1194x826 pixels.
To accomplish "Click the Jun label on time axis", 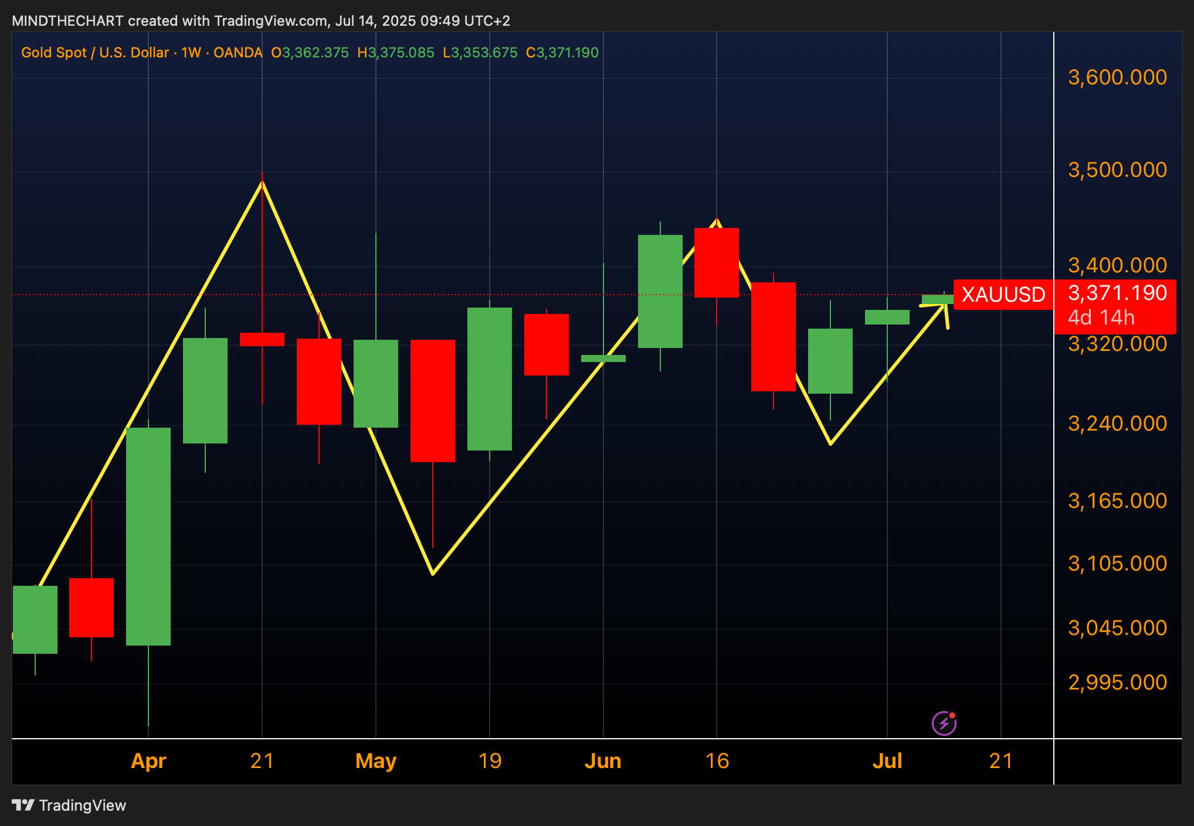I will coord(603,761).
